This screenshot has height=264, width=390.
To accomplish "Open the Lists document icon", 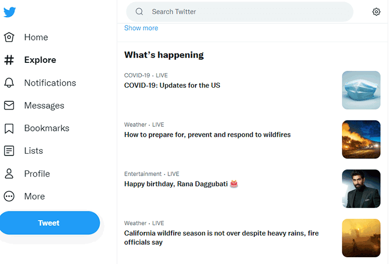I will click(9, 151).
